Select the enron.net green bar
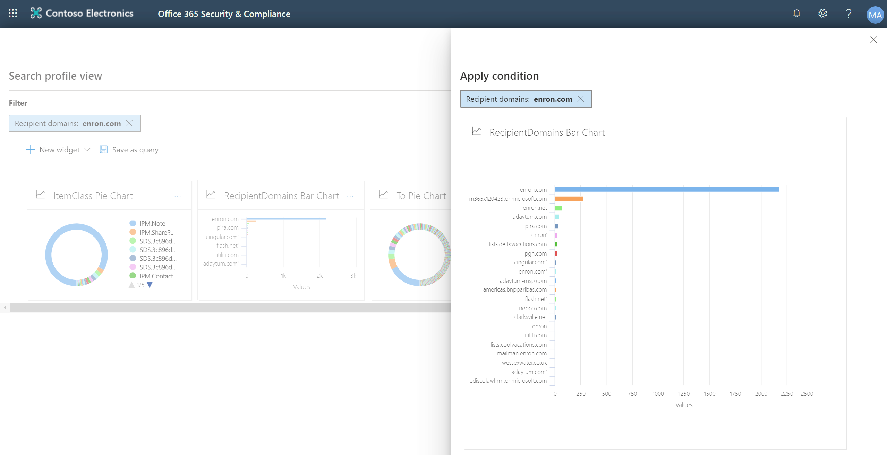Viewport: 887px width, 455px height. pos(558,208)
